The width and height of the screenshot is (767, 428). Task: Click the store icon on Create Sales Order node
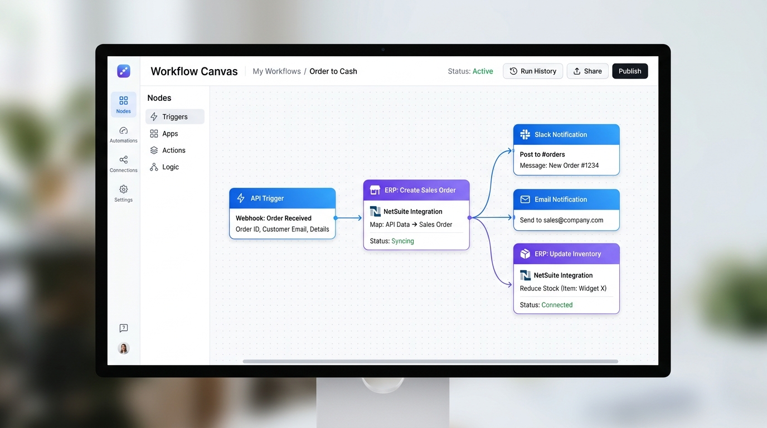pos(375,190)
